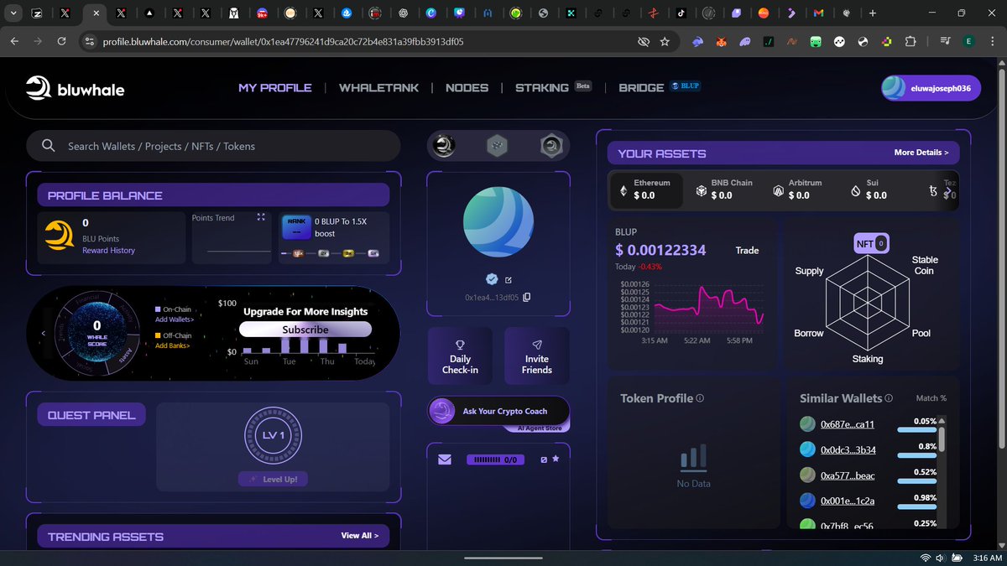Click the yellow BLU Points whale icon
Screen dimensions: 1007x566
[x=60, y=236]
